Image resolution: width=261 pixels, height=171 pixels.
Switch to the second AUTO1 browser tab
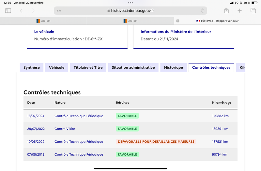coord(130,21)
